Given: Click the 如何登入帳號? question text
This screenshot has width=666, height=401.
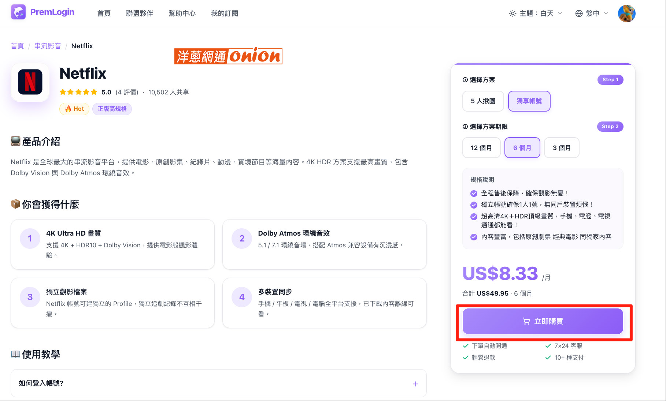Looking at the screenshot, I should [41, 383].
